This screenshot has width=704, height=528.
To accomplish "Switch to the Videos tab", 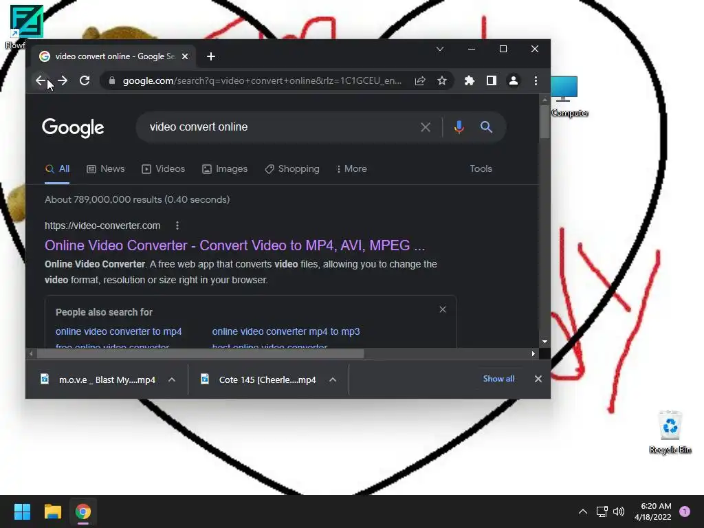I will pos(164,169).
